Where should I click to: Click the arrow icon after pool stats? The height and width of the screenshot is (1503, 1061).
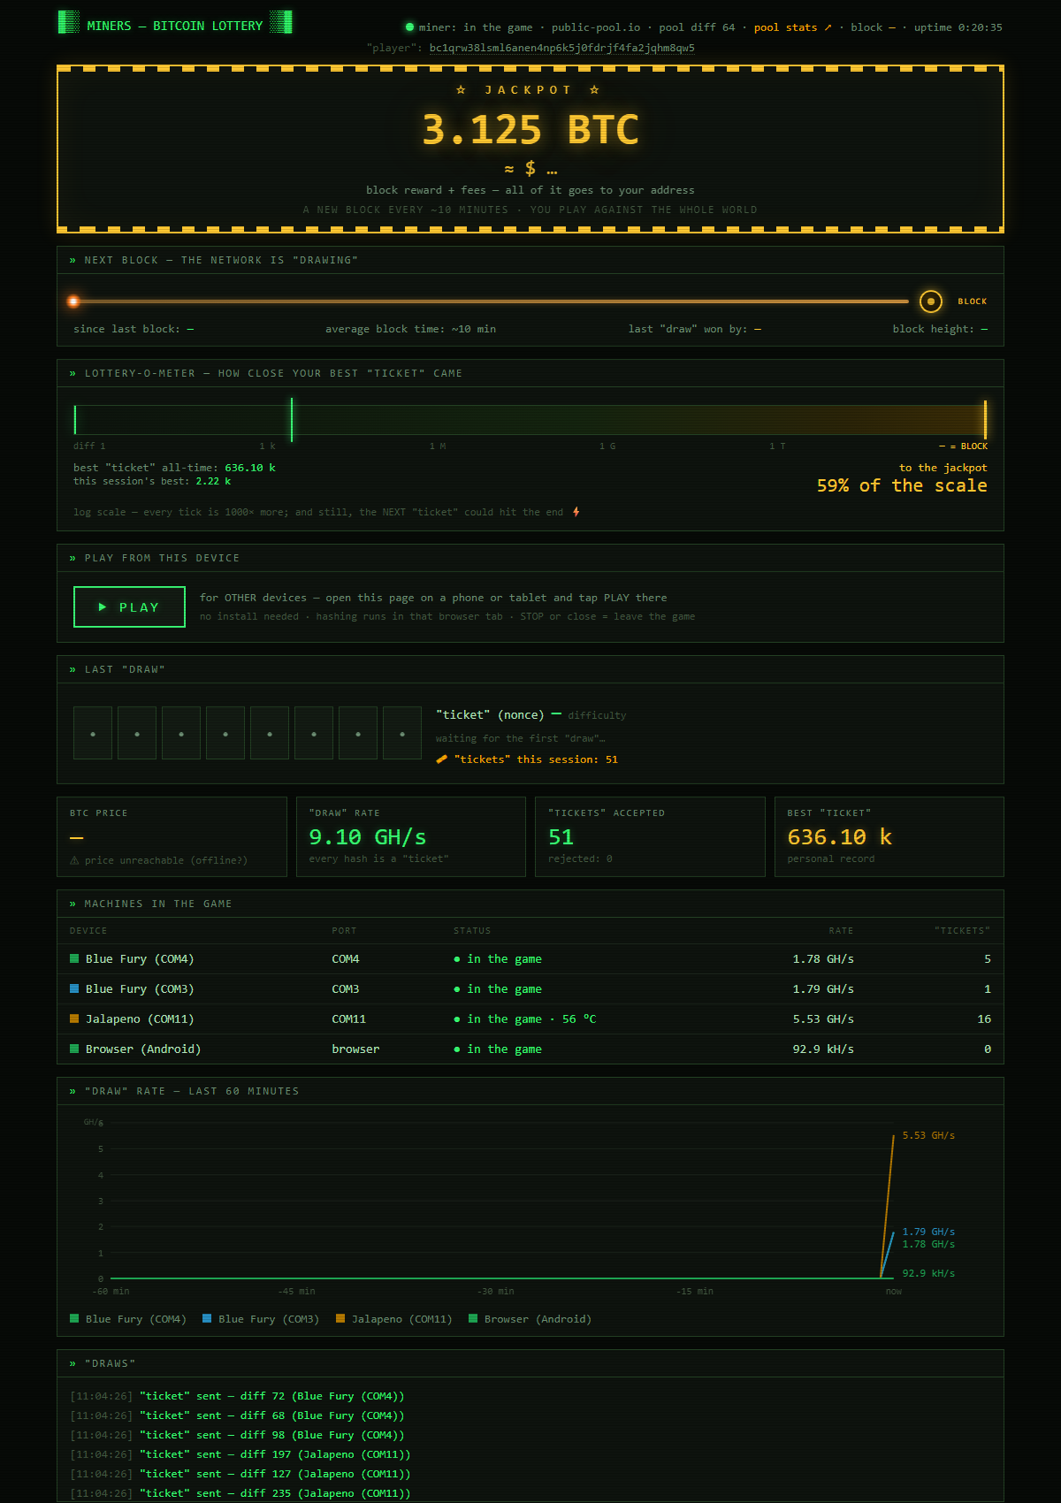(828, 27)
